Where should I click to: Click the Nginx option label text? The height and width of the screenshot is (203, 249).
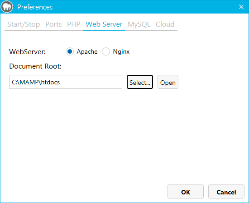[121, 52]
